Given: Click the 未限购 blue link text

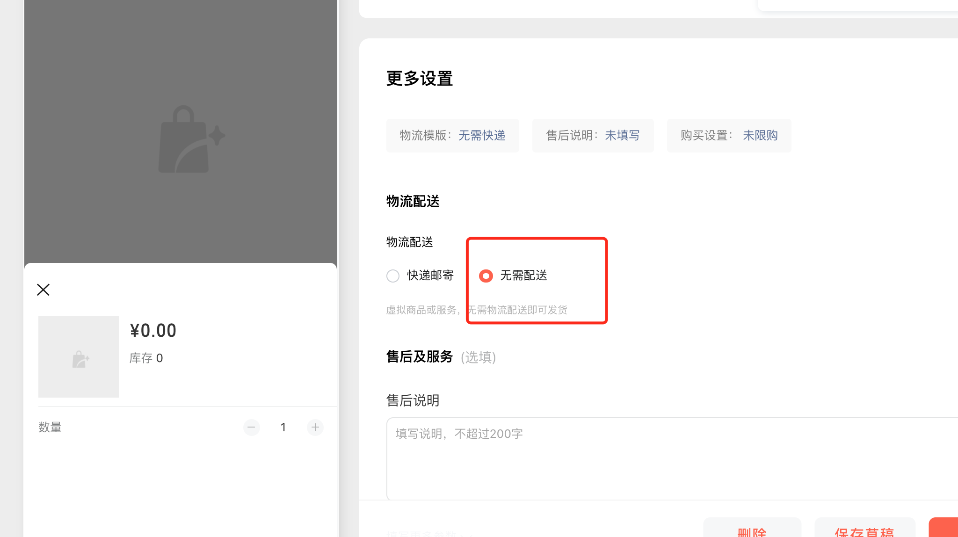Looking at the screenshot, I should click(760, 136).
